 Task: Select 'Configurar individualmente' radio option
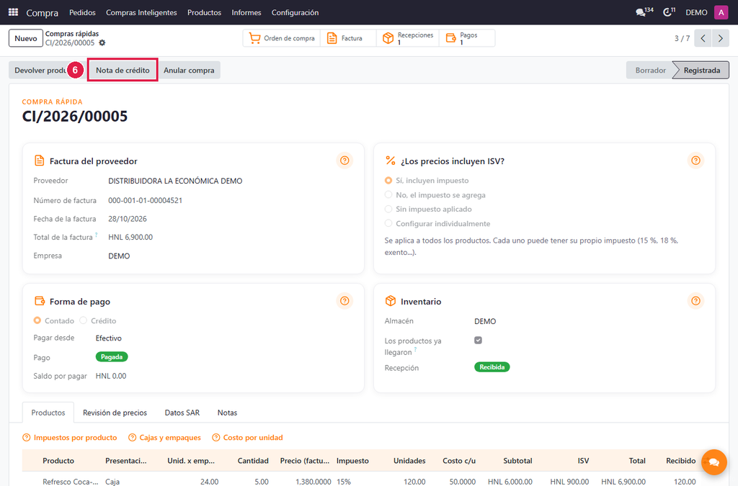point(388,223)
